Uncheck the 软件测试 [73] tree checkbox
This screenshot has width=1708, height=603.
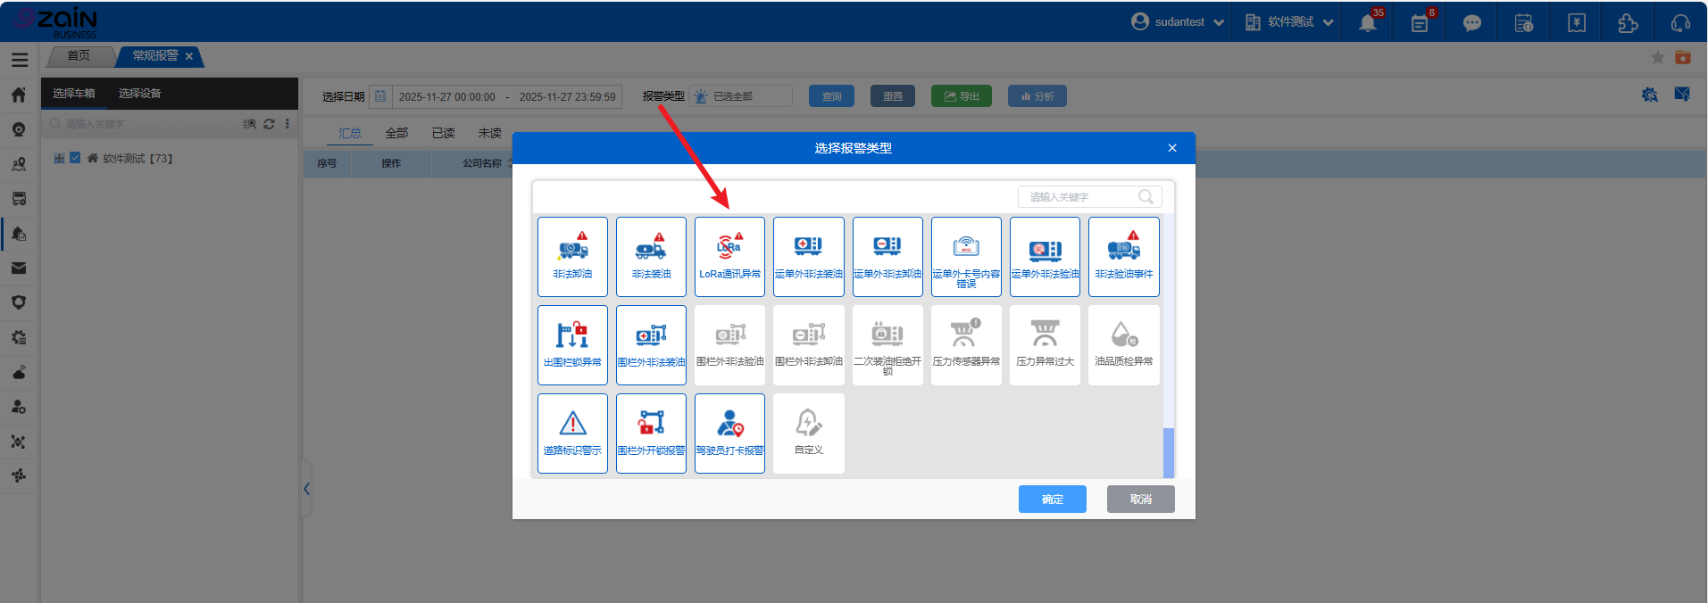[x=75, y=158]
